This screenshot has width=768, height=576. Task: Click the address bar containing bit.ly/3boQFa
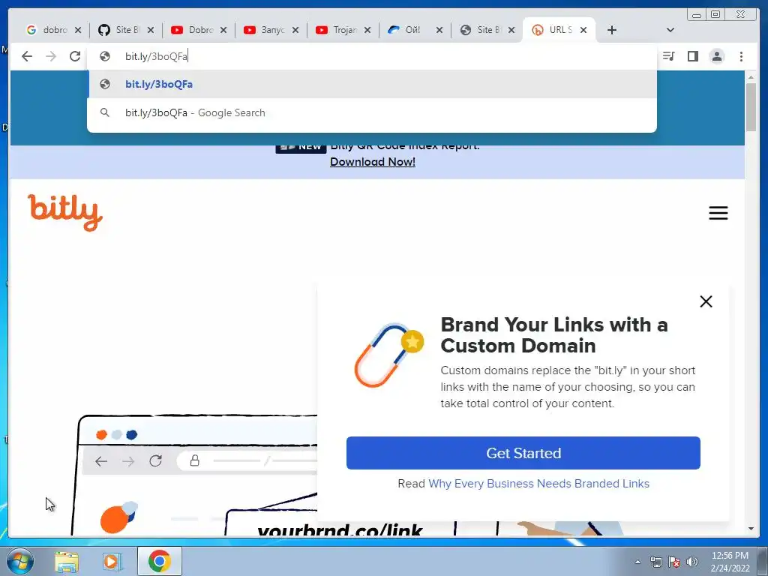(x=372, y=56)
